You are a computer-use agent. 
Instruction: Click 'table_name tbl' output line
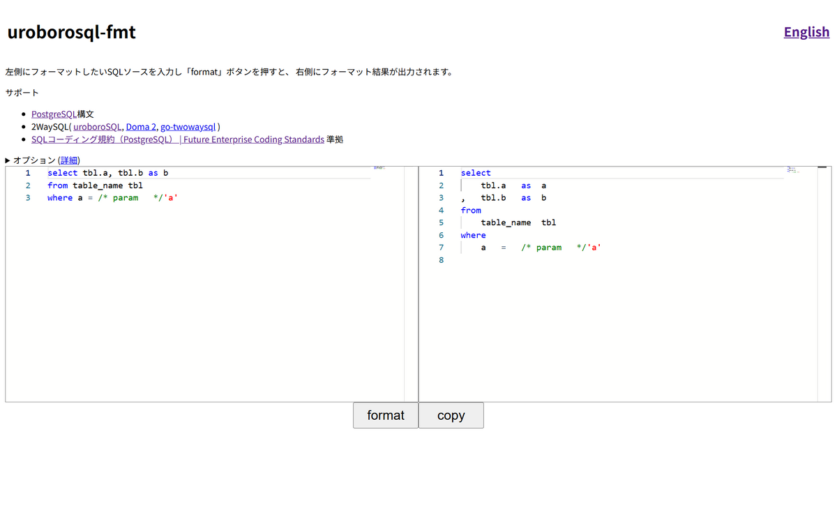click(x=518, y=223)
